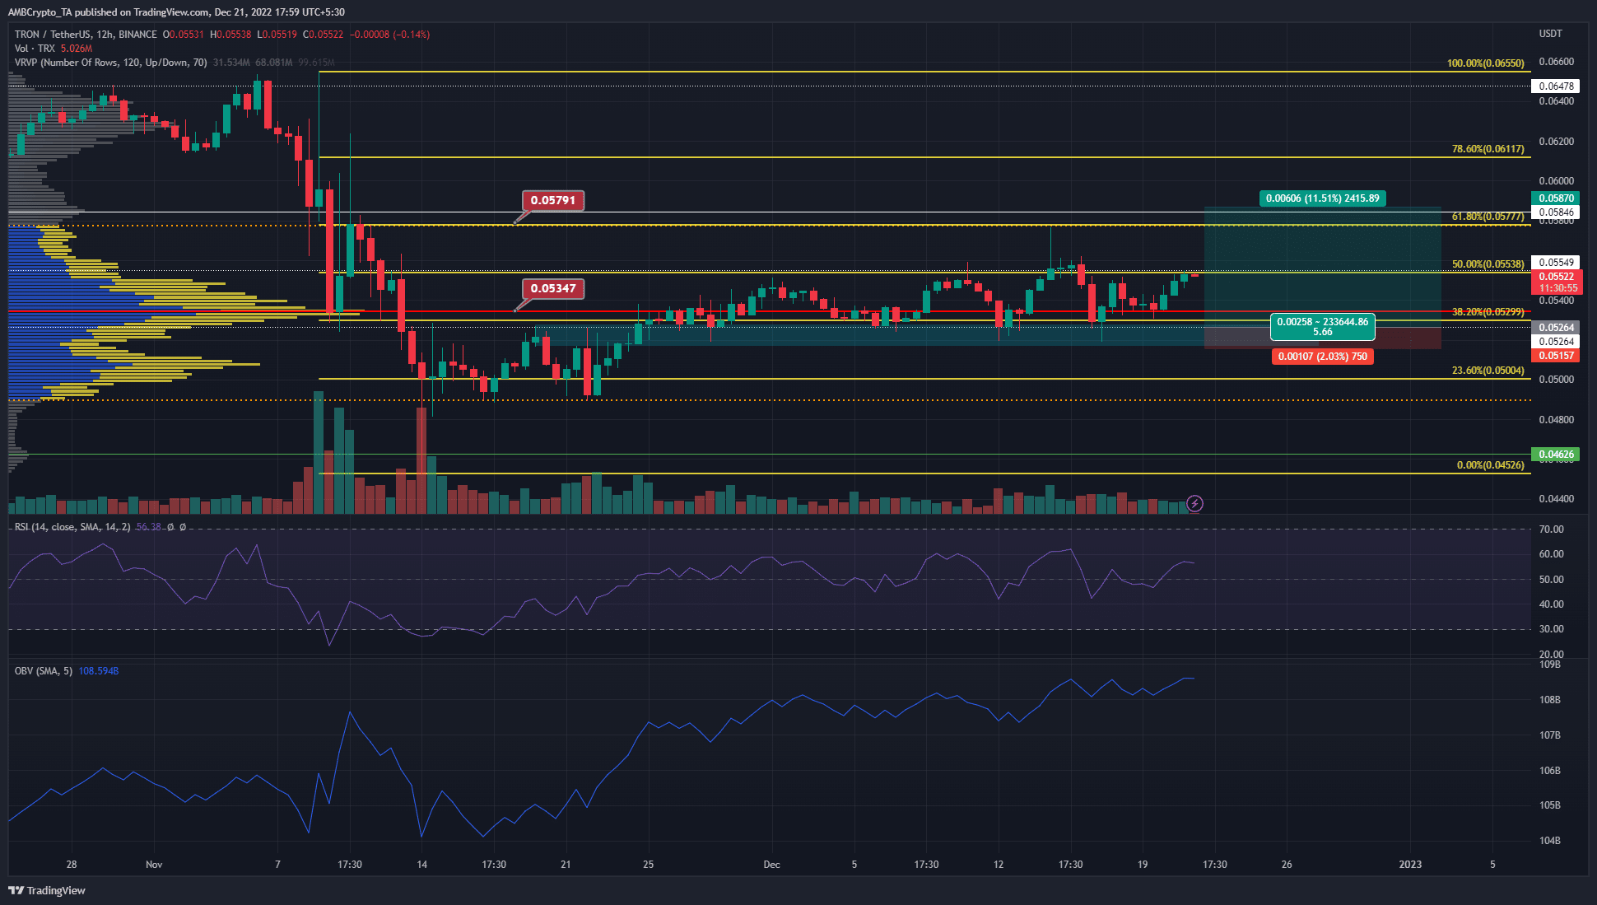Click the OBV (SMA, 5) legend title
The width and height of the screenshot is (1597, 905).
(43, 671)
